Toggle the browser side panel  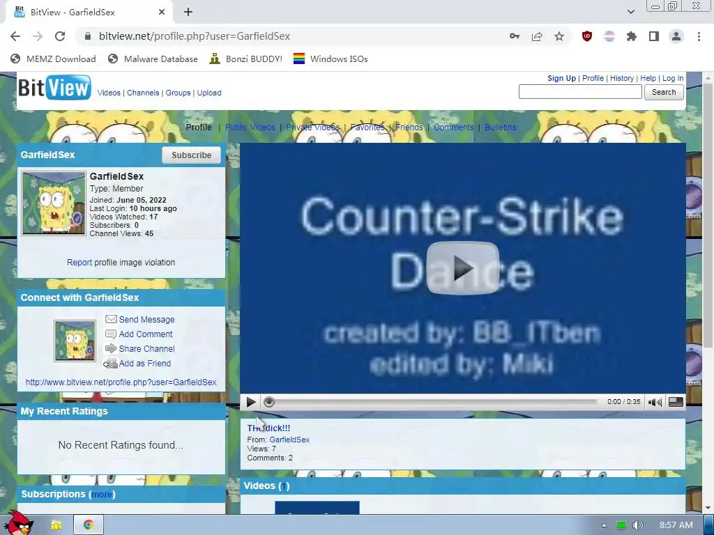654,36
